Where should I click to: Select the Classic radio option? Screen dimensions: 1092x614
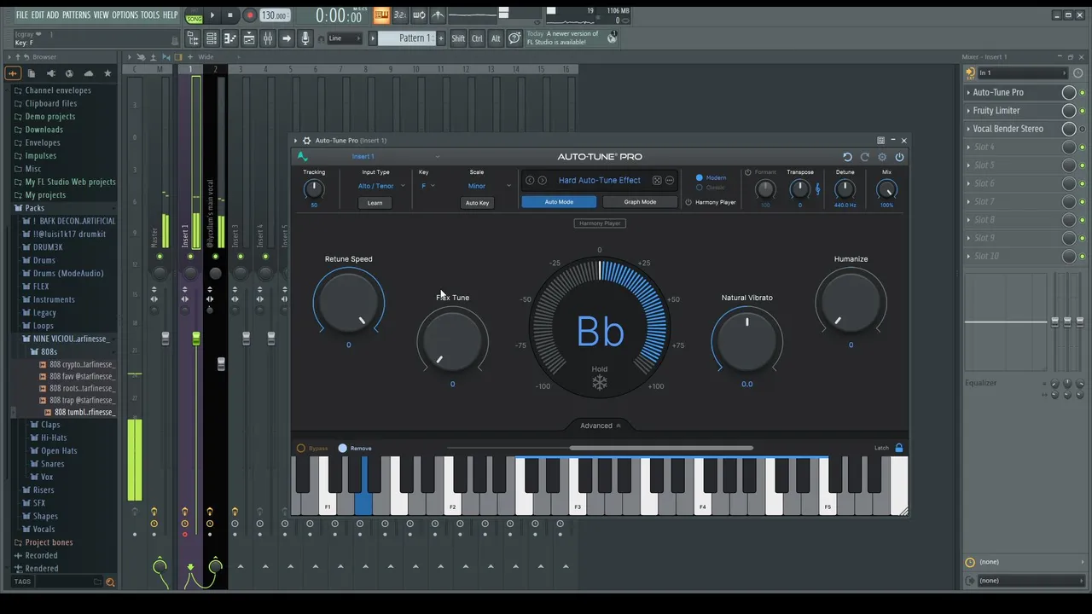coord(700,188)
